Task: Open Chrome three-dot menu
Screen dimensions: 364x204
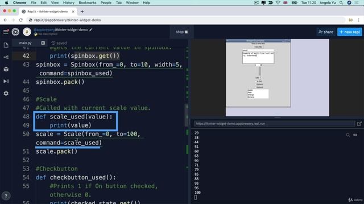Action: coord(359,20)
